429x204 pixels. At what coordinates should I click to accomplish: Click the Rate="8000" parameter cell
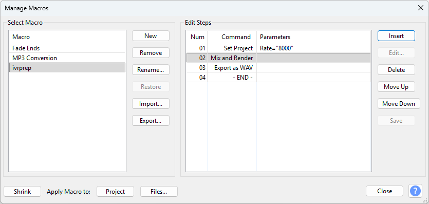(x=313, y=48)
